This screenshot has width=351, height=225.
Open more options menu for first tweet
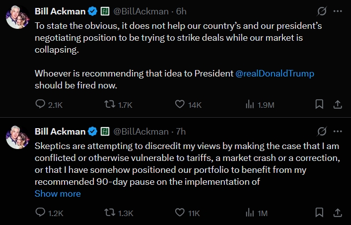pos(338,11)
